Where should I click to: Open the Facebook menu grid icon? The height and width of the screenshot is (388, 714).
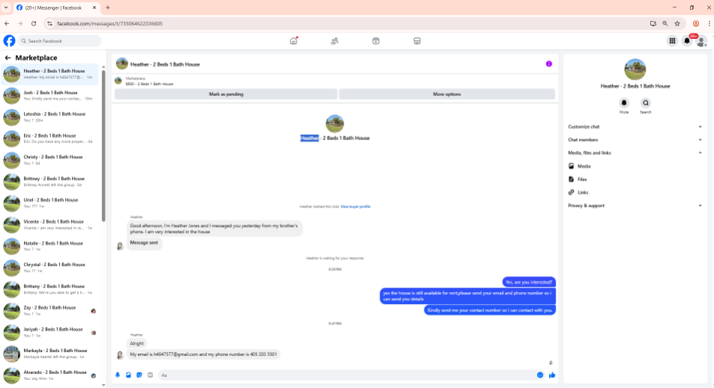coord(672,41)
